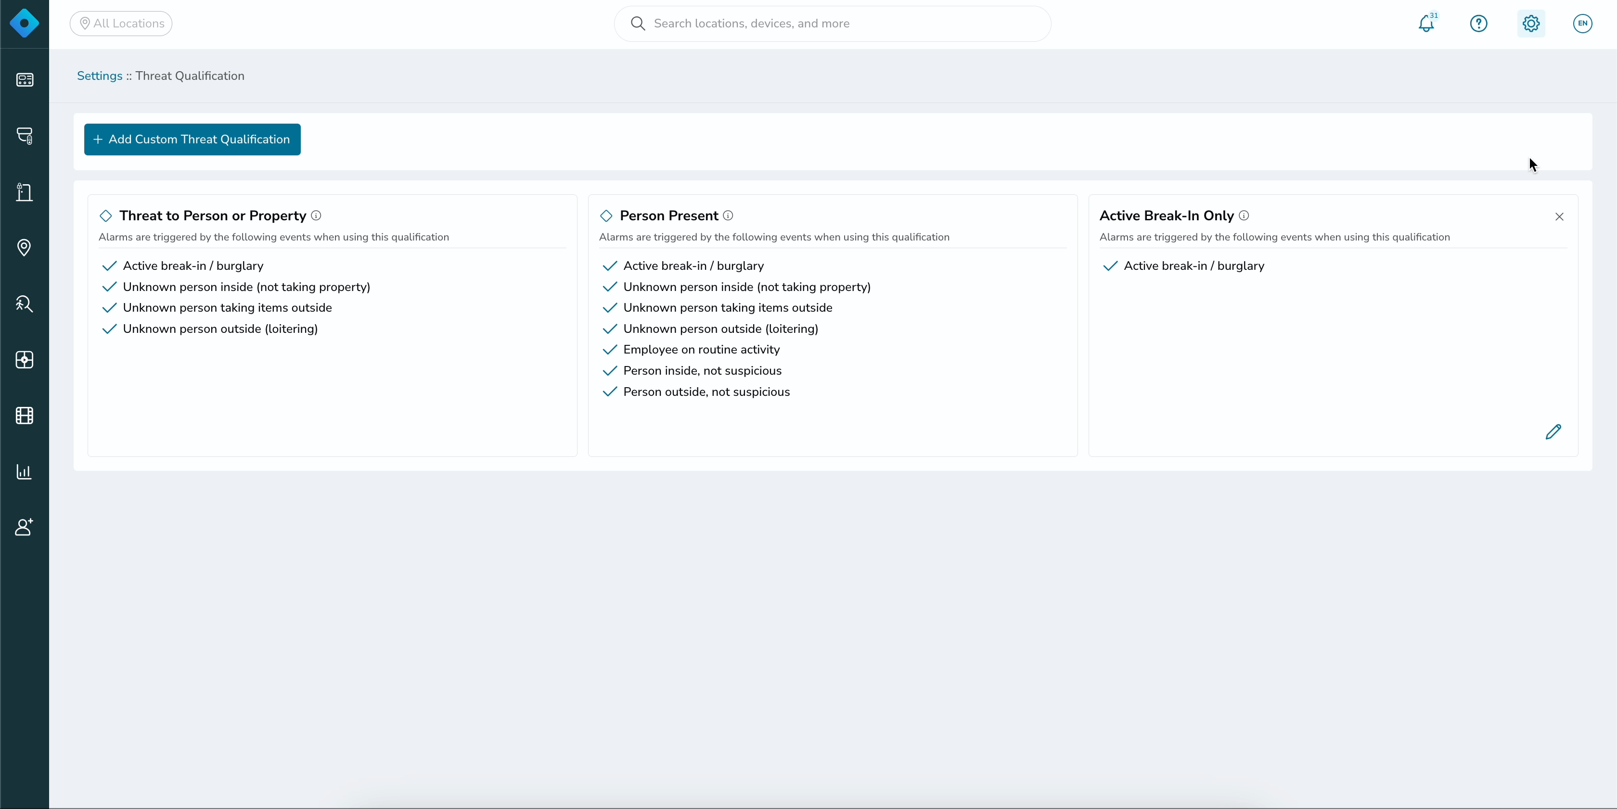Open the EN user profile avatar
This screenshot has height=809, width=1617.
pos(1582,24)
